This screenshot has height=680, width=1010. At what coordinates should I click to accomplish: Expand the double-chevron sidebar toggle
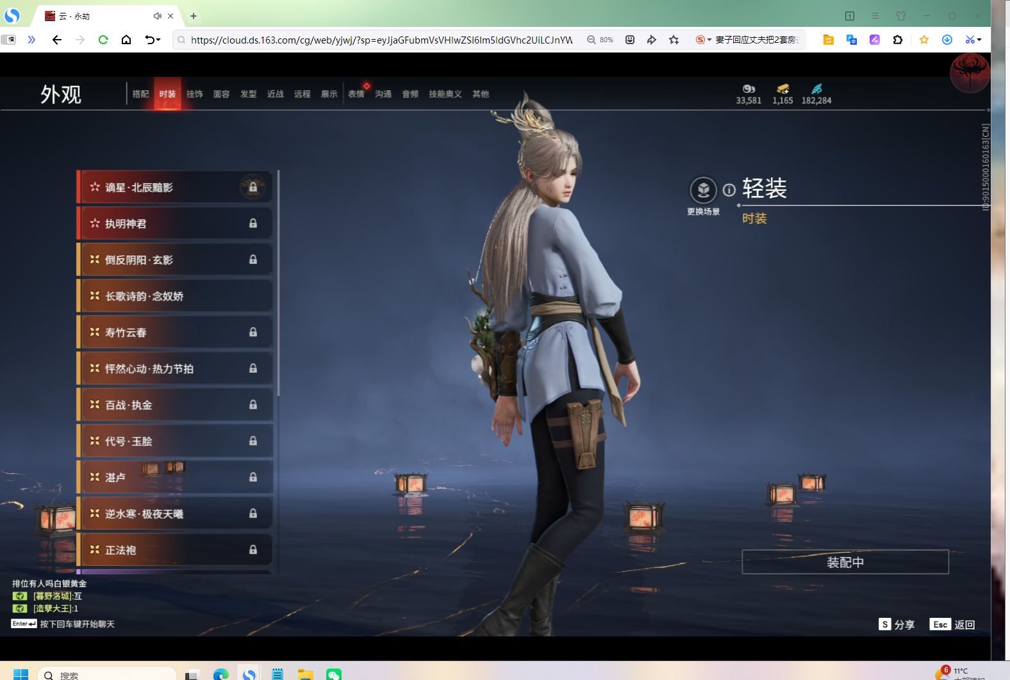31,40
